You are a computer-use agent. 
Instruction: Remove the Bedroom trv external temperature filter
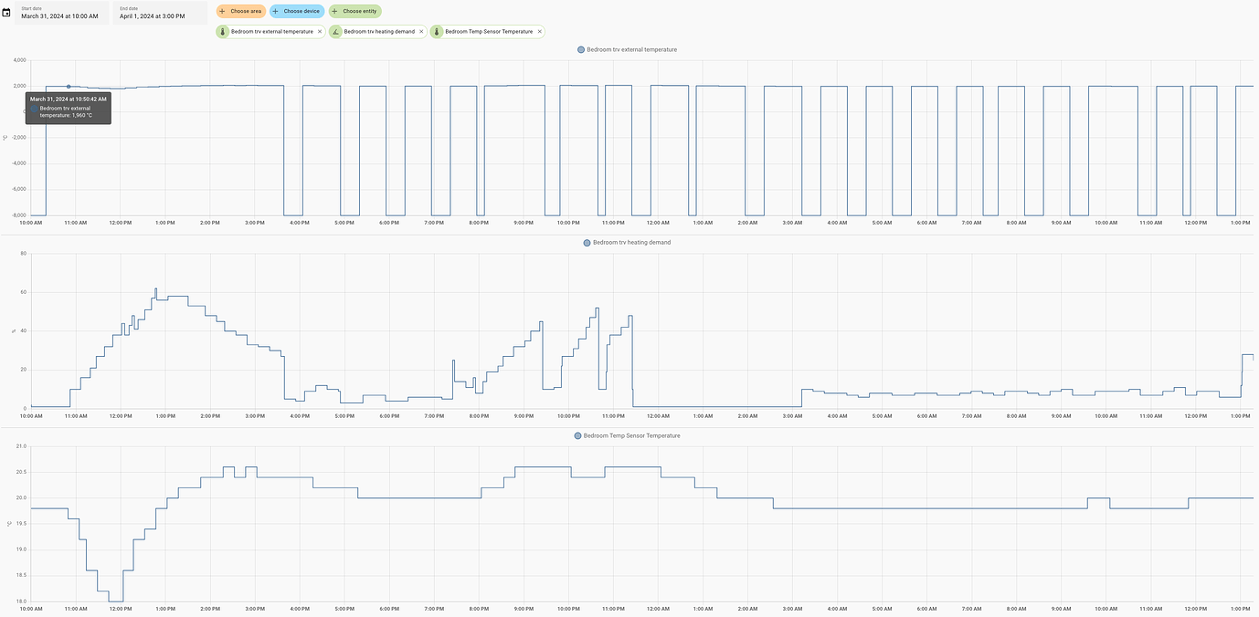320,30
